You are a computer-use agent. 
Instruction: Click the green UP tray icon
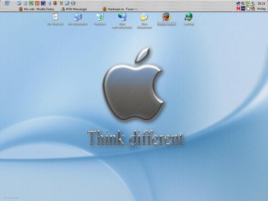(248, 3)
